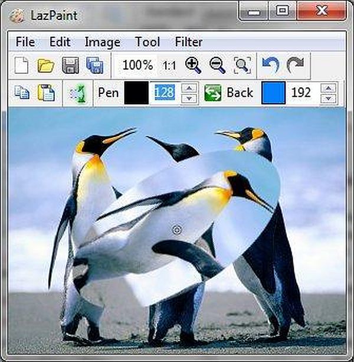Redo the undone action
Viewport: 354px width, 362px height.
(295, 65)
